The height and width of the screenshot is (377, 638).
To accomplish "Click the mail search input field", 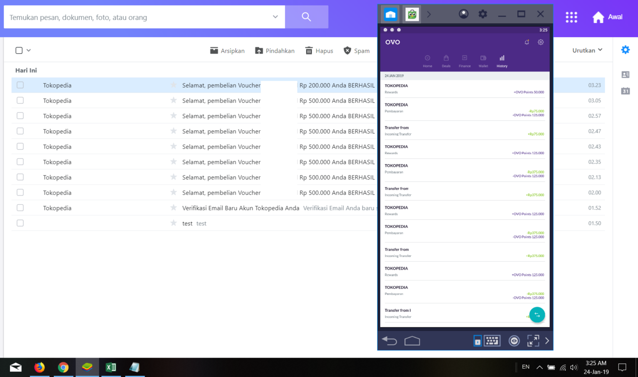I will 135,17.
